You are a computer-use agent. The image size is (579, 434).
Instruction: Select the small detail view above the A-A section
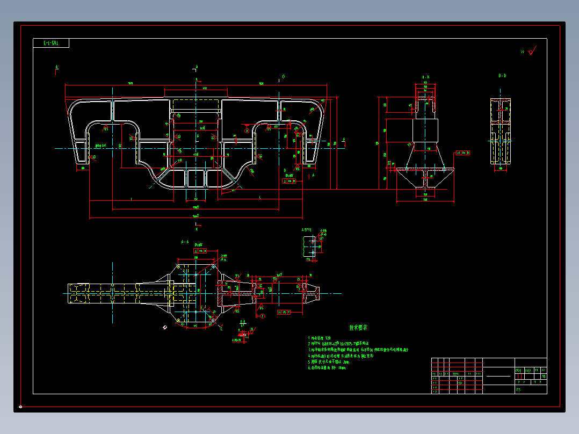pos(313,245)
